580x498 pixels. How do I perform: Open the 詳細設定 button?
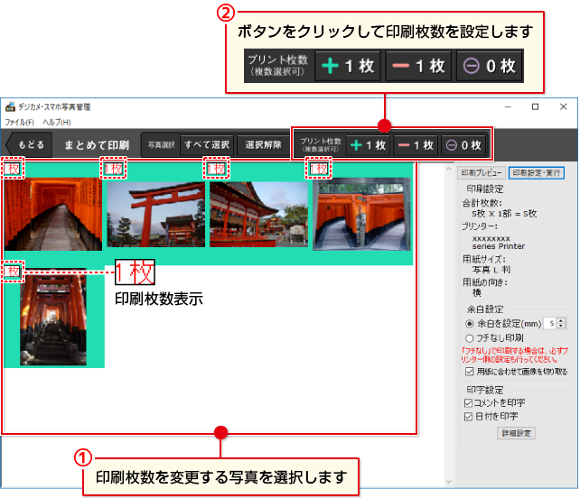[517, 433]
